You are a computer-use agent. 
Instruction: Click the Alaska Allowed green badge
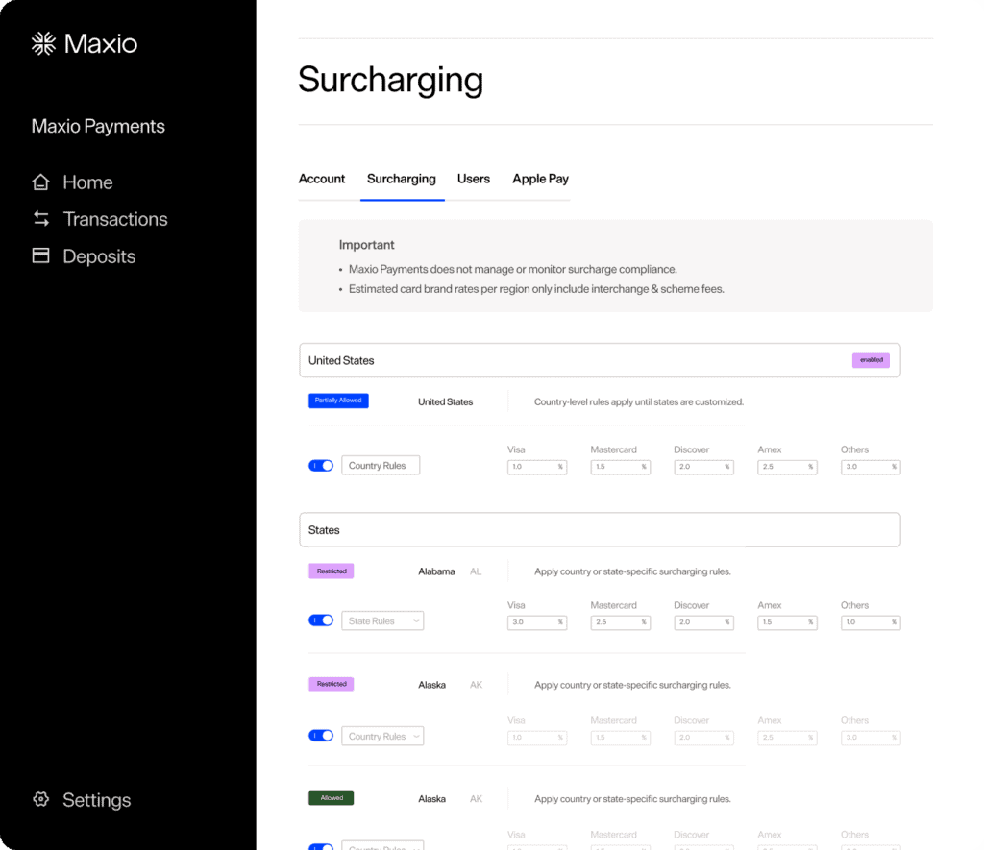pos(331,798)
